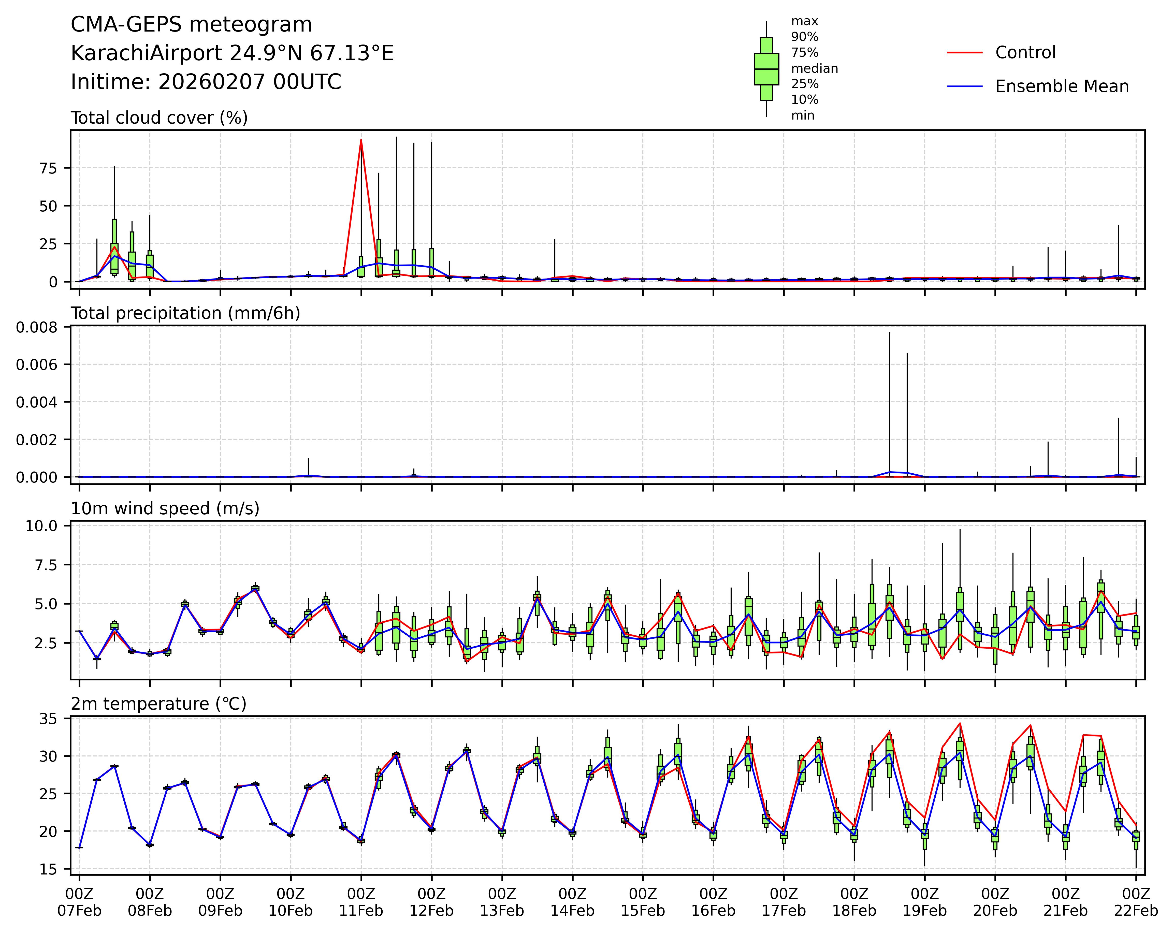Click the red cloud cover peak at 11Feb

tap(361, 140)
